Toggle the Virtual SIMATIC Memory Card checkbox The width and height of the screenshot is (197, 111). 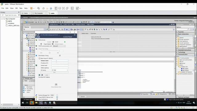57,97
